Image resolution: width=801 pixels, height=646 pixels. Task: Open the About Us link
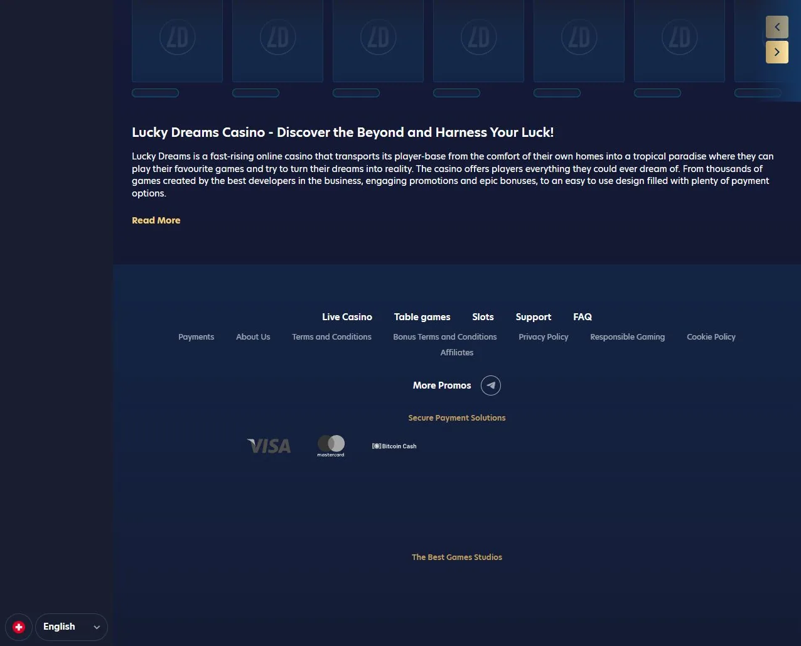coord(253,337)
